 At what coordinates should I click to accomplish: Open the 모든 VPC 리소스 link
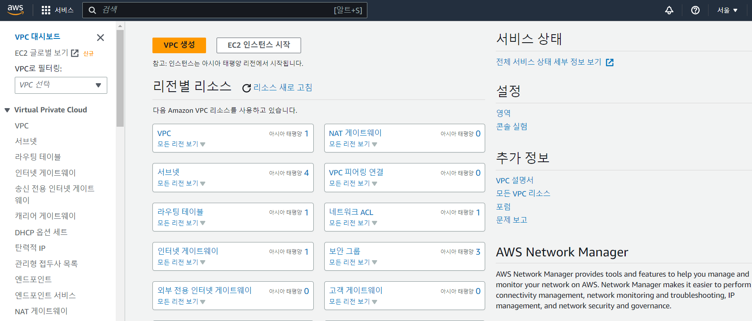pyautogui.click(x=523, y=193)
